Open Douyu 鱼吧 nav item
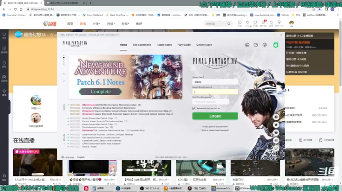This screenshot has width=342, height=192. click(x=139, y=24)
